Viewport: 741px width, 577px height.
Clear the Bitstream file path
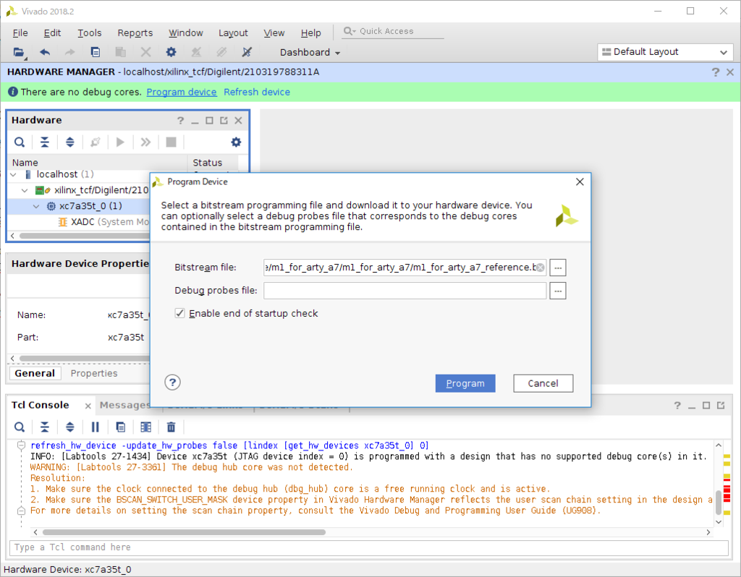(x=540, y=268)
